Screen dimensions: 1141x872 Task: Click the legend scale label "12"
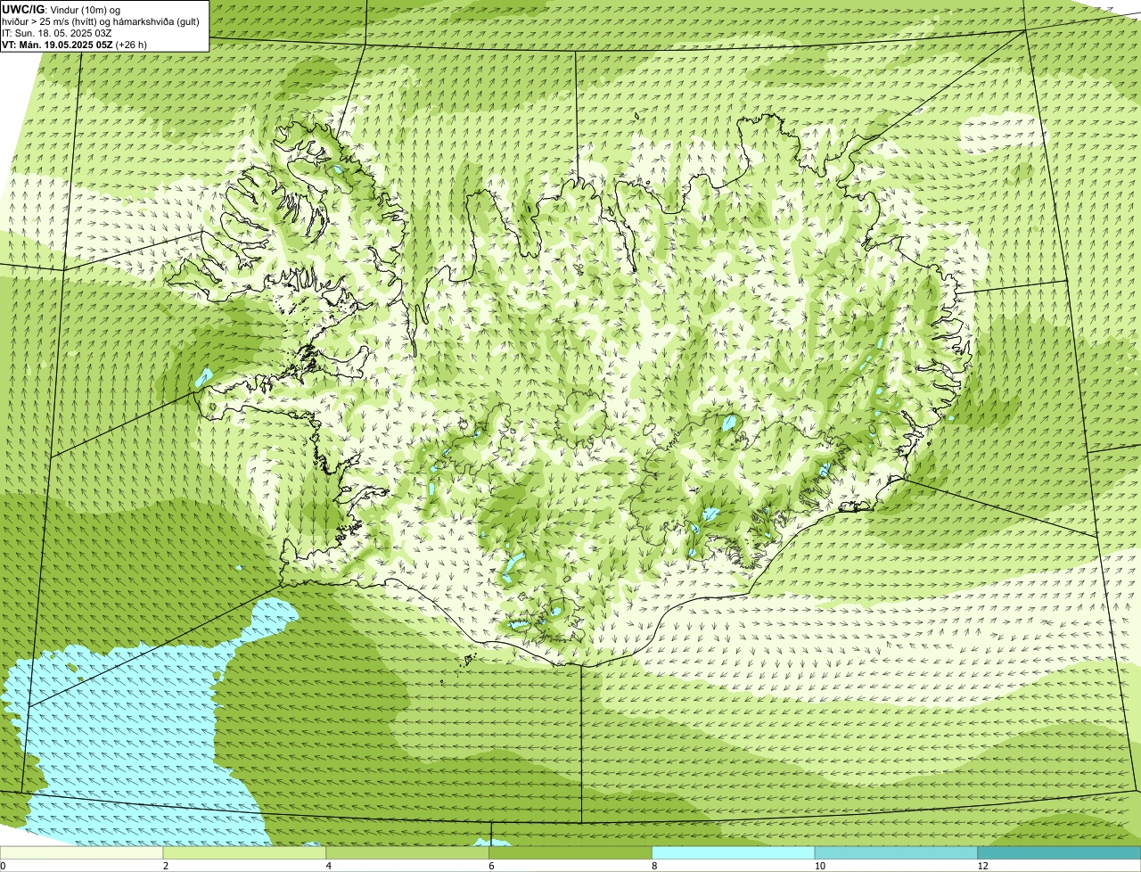[x=982, y=866]
